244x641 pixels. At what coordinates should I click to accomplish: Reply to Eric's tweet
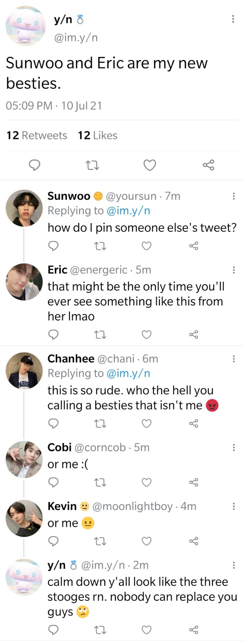point(53,335)
